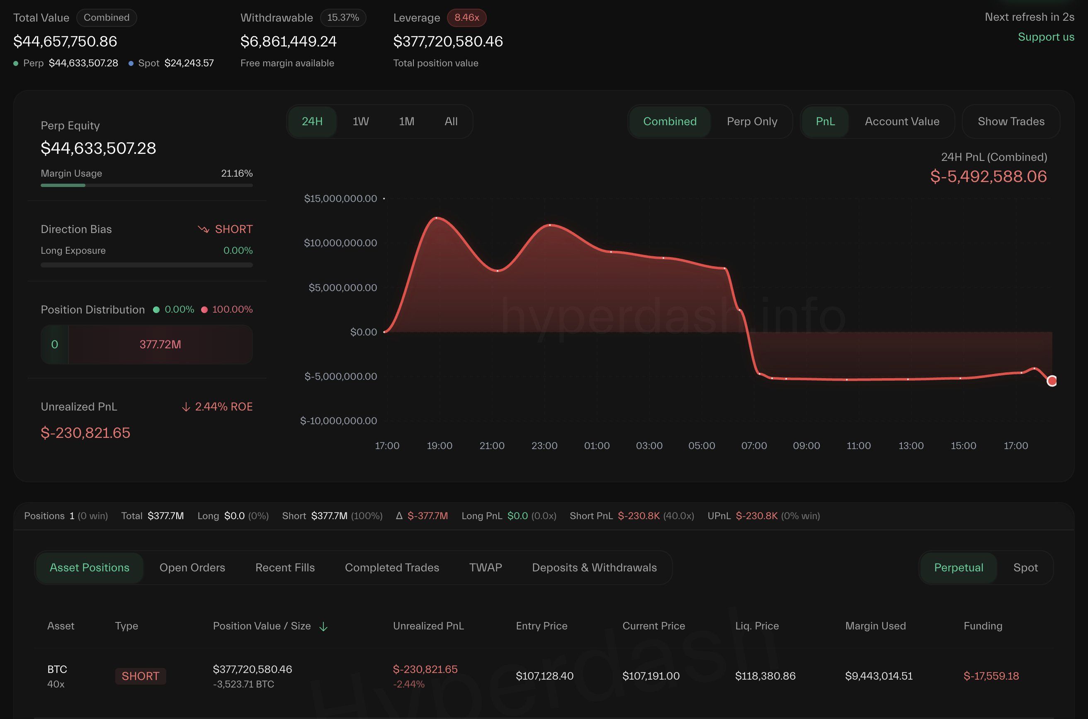1088x719 pixels.
Task: Click the red dot in Position Distribution
Action: point(204,309)
